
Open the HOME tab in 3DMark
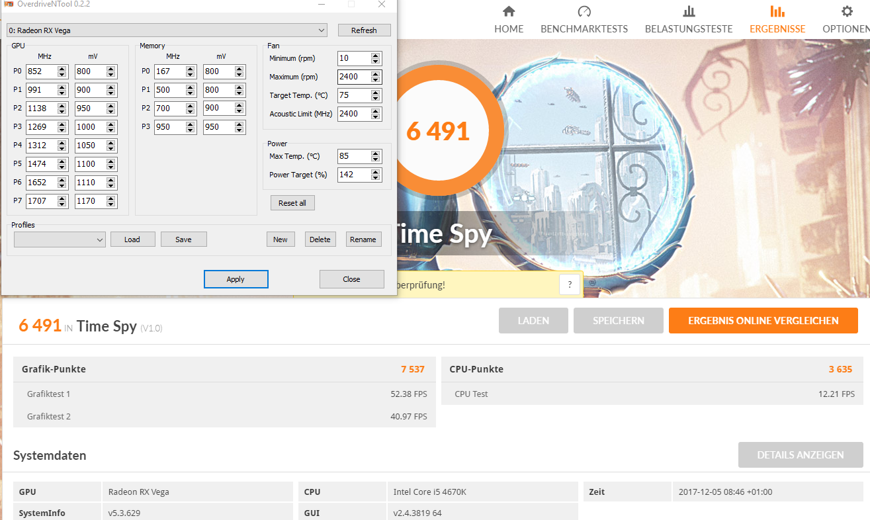509,19
